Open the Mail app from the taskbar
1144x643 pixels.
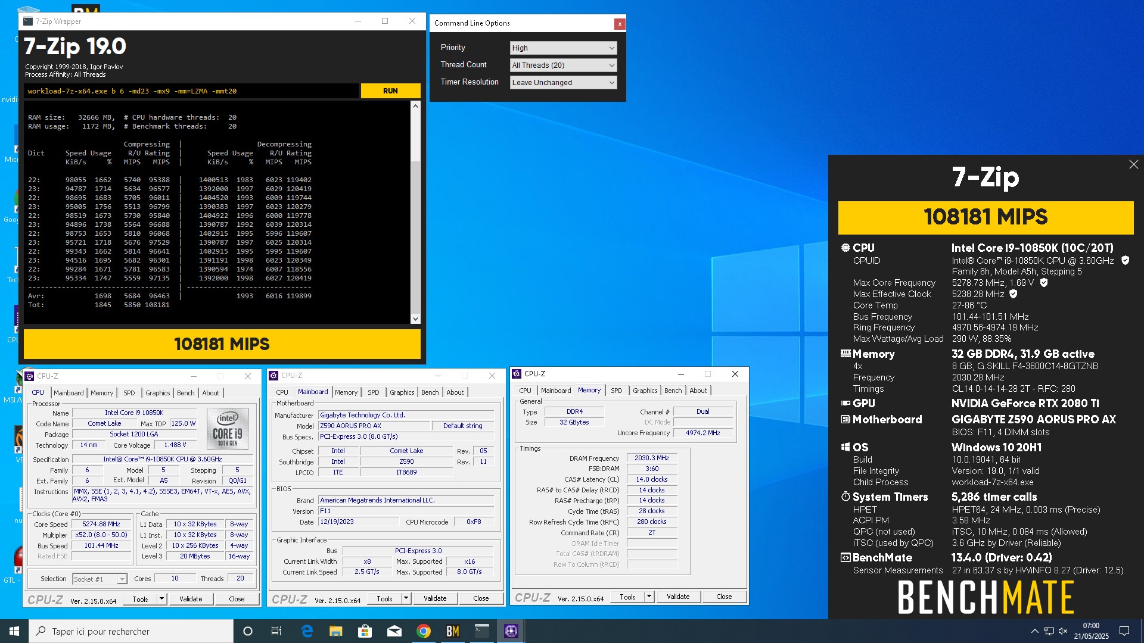[394, 631]
